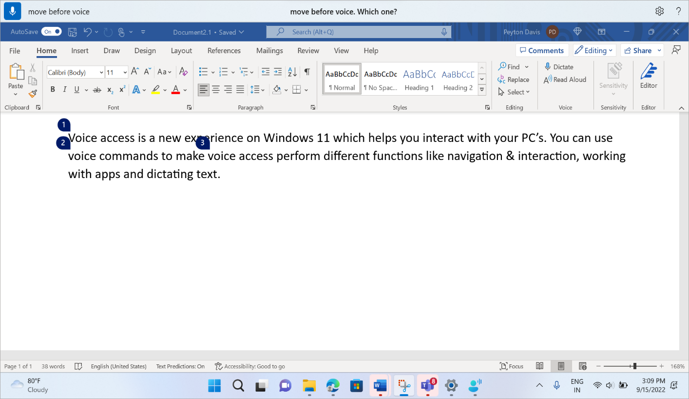Switch to the Insert ribbon tab
Screen dimensions: 689x399
[x=79, y=50]
